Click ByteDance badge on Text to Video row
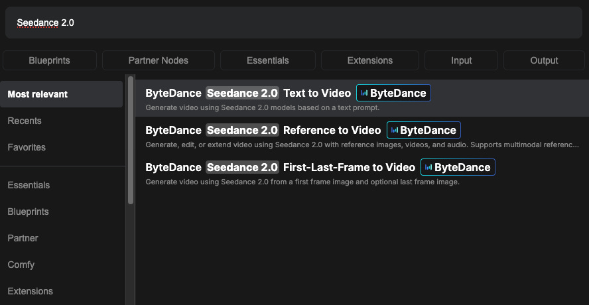 pyautogui.click(x=393, y=93)
